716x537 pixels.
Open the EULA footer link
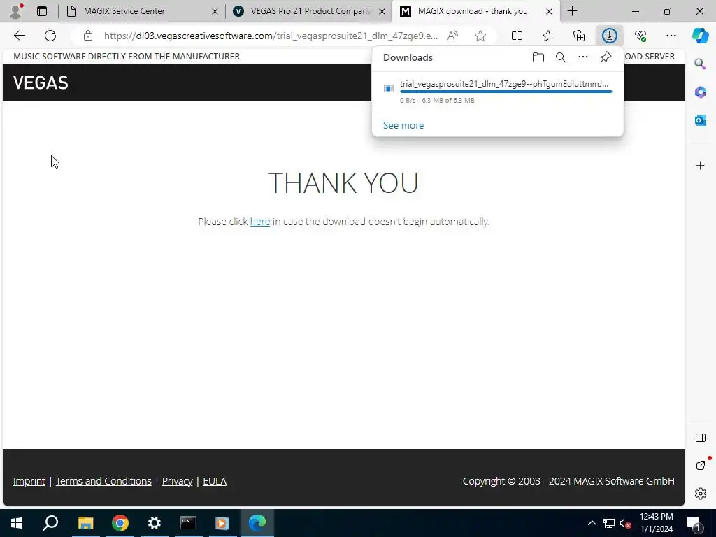click(x=215, y=481)
